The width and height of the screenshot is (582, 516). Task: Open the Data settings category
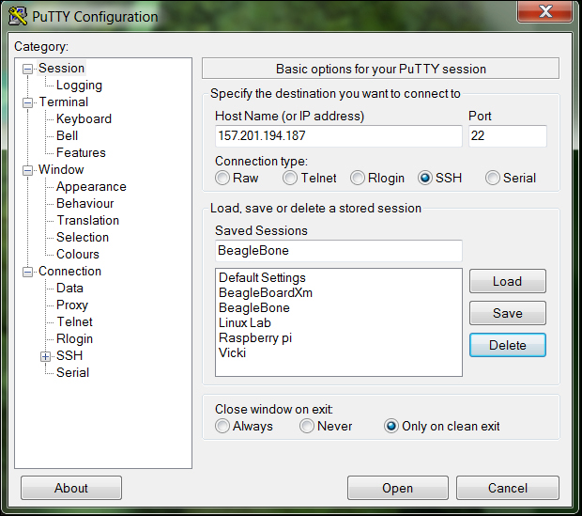(69, 289)
